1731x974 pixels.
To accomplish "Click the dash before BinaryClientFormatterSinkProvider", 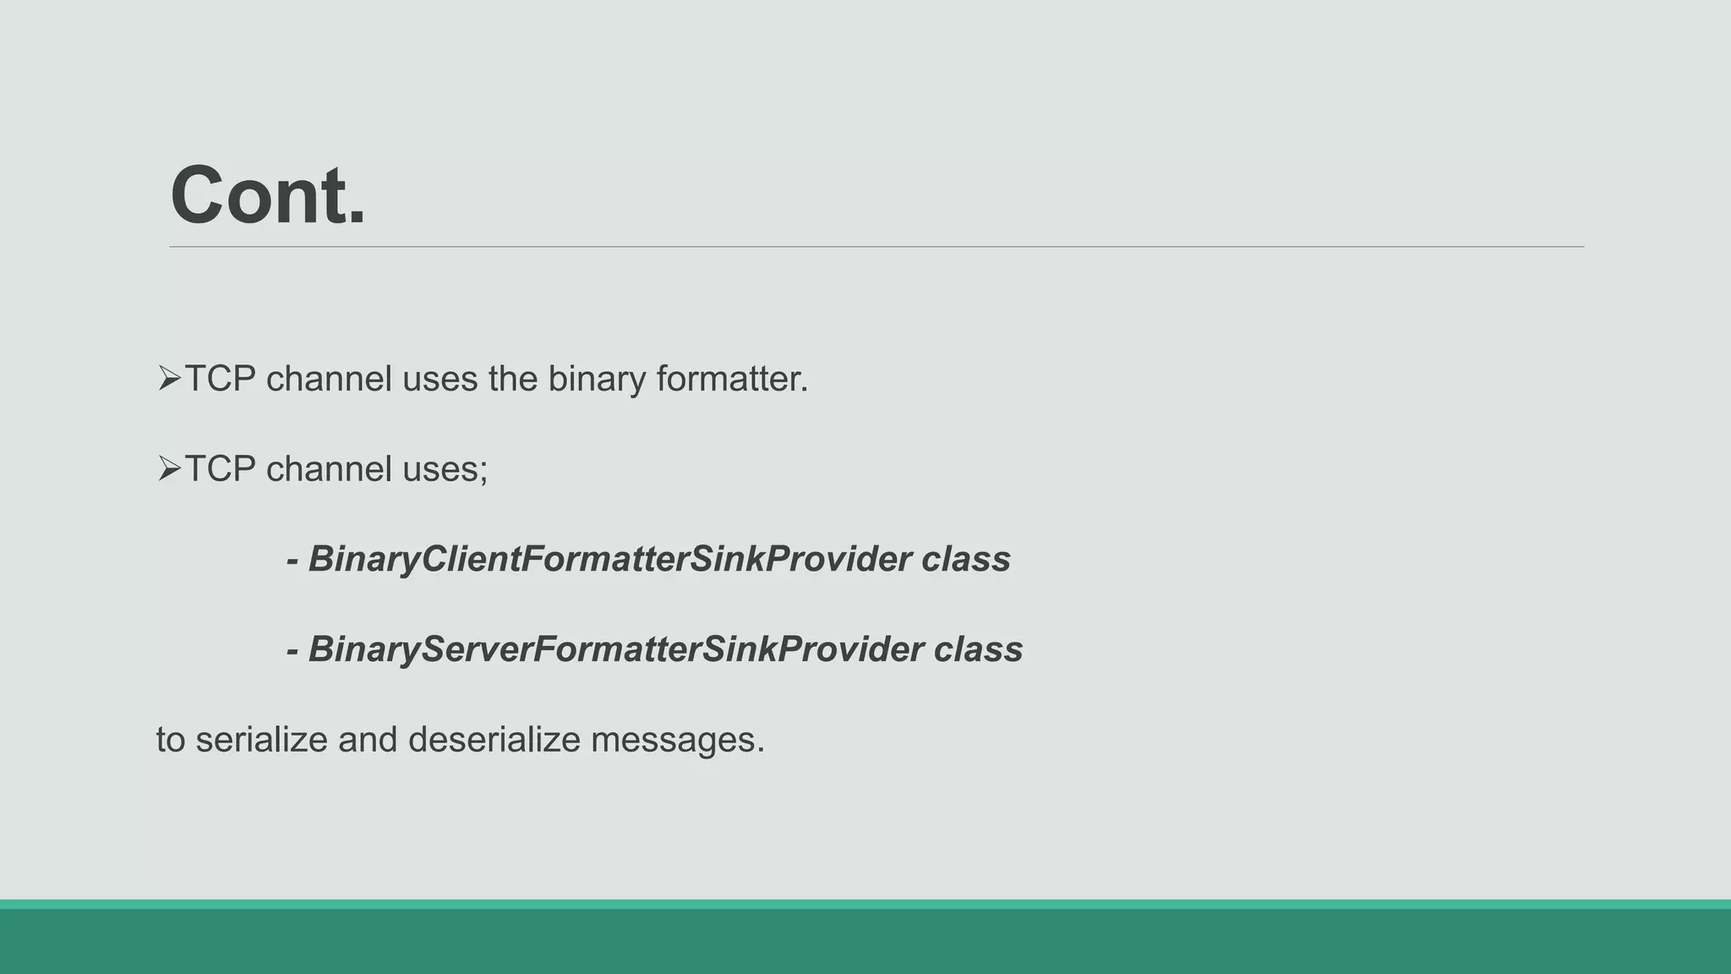I will pos(292,561).
